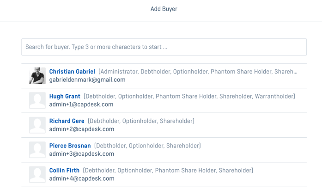322x190 pixels.
Task: Click Richard Gere's placeholder avatar
Action: (37, 125)
